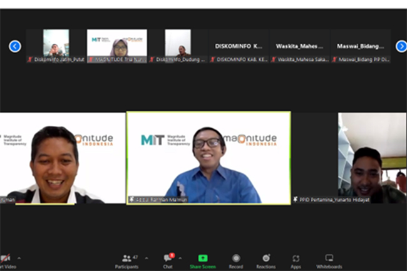Select the Diskominfo Jatim_Putut video thumbnail
This screenshot has width=407, height=271.
56,45
